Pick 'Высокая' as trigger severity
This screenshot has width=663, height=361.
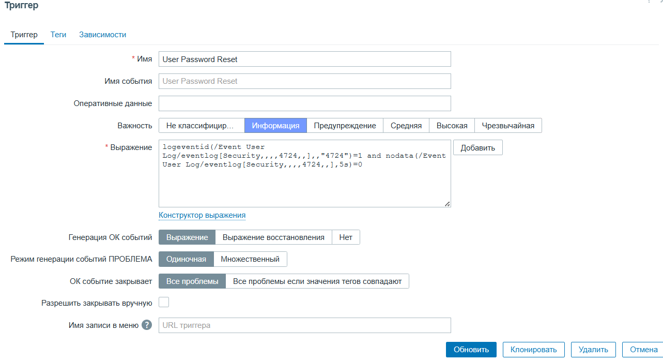pos(452,126)
